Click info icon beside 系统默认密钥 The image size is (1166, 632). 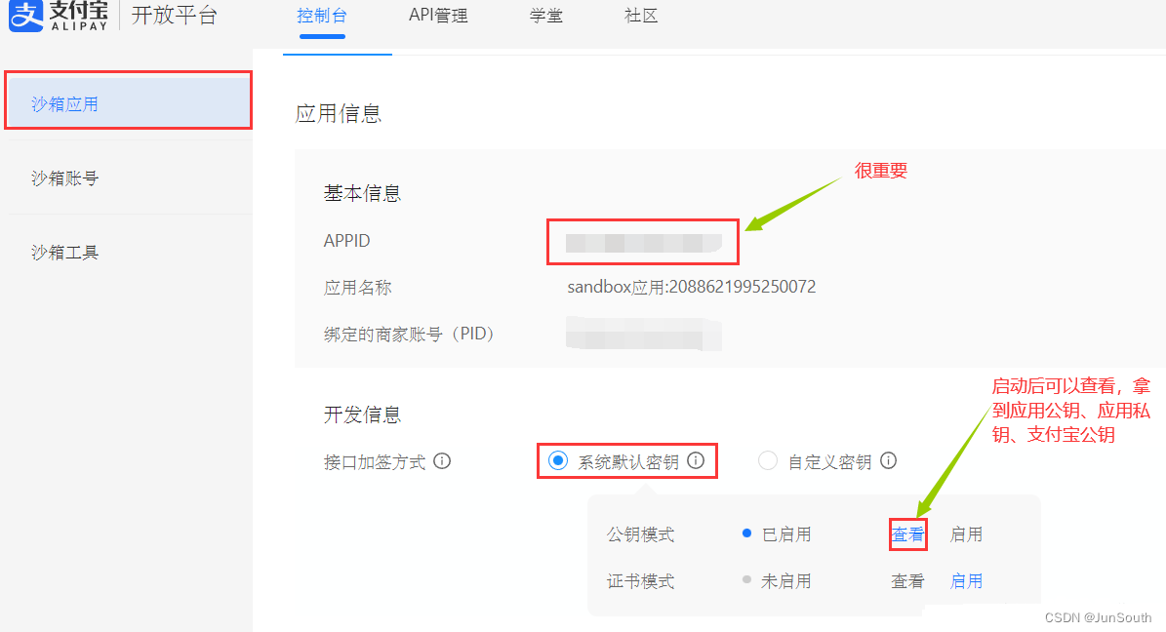click(696, 461)
